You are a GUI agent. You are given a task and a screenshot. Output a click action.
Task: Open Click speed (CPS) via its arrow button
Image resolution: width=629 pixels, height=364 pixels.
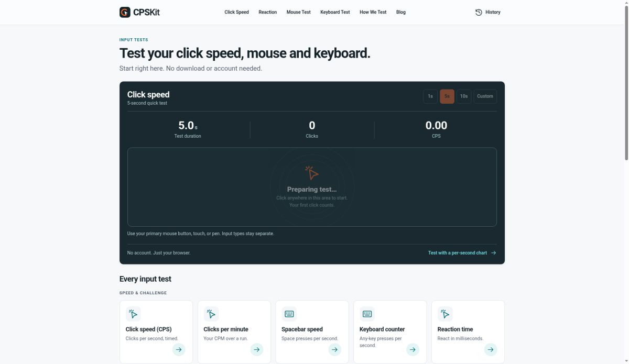click(179, 349)
